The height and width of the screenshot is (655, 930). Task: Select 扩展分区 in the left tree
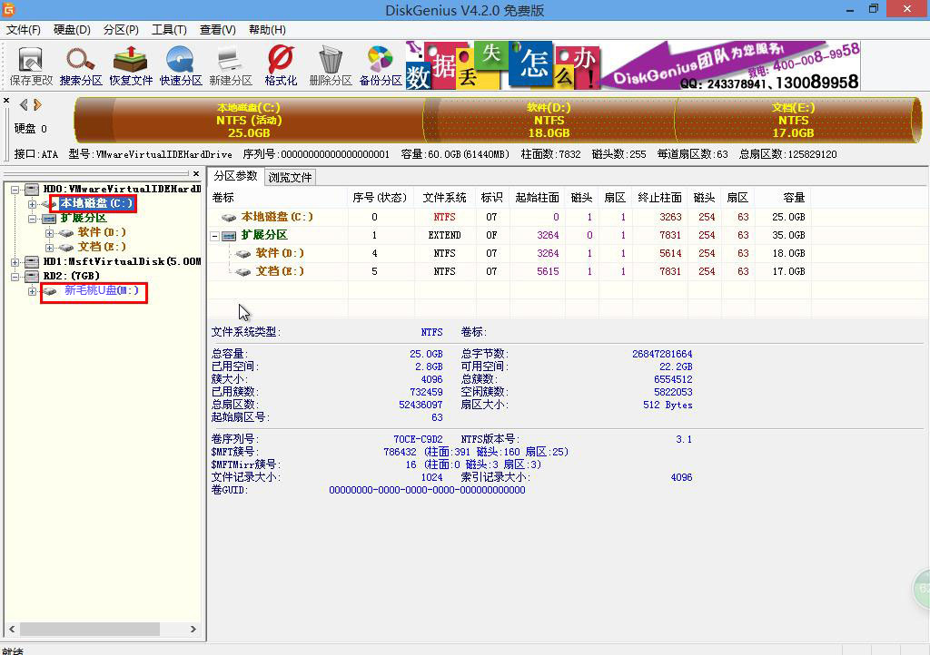(84, 218)
